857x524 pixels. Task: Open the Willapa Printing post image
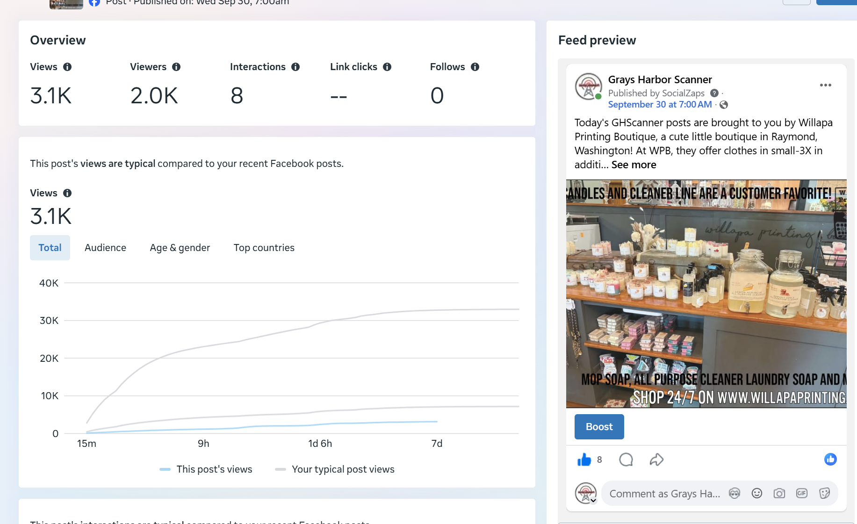click(706, 294)
